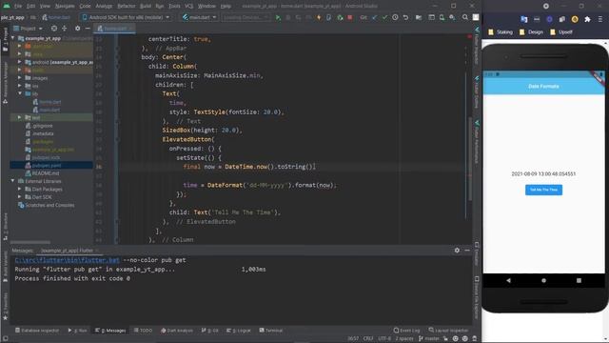Click the Git update project arrow icon
Viewport: 609px width, 343px height.
(374, 17)
